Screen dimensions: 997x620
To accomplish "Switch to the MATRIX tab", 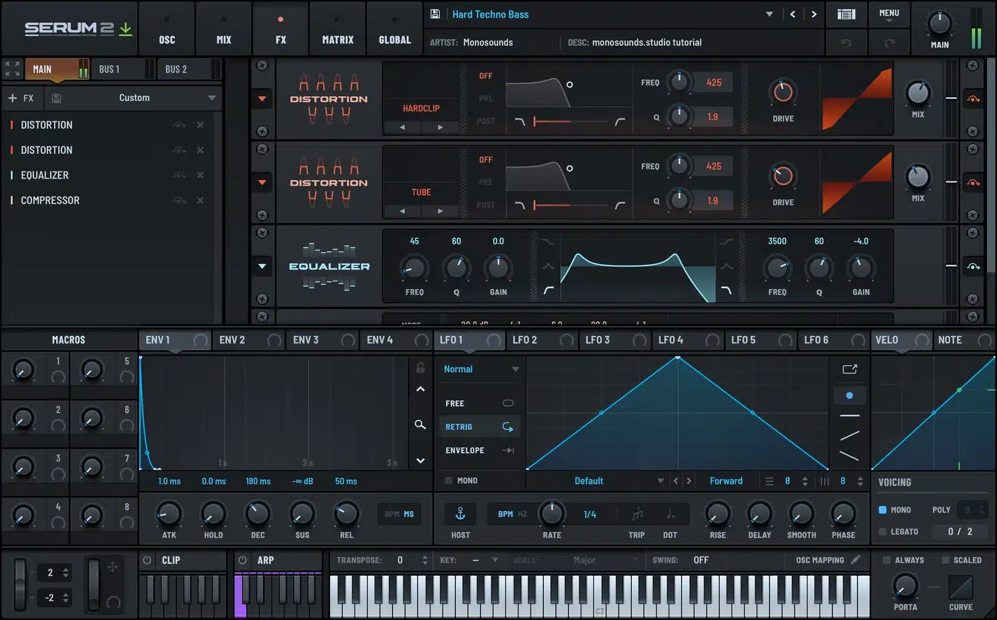I will point(338,28).
